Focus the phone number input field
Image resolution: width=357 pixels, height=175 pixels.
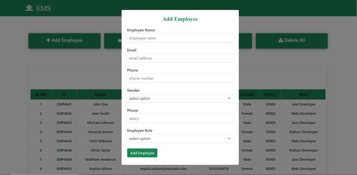180,78
